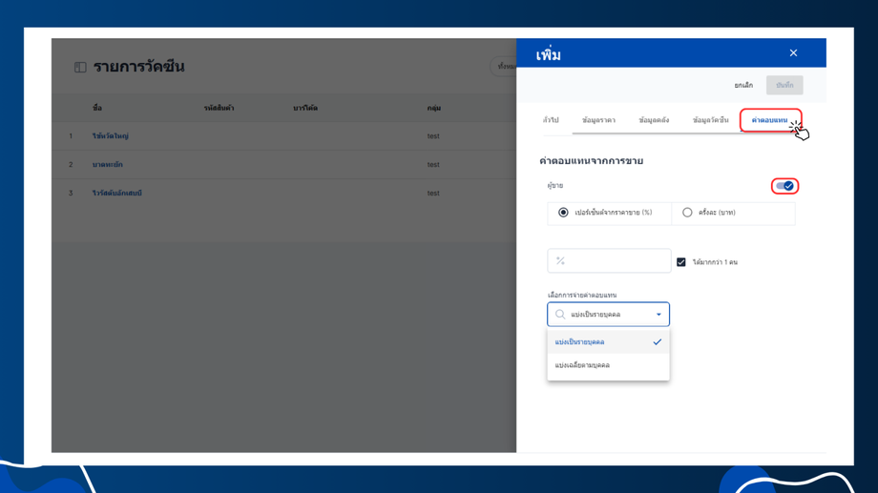Screen dimensions: 878x493
Task: Click the panel icon beside รายการวัคซีน title
Action: (x=80, y=67)
